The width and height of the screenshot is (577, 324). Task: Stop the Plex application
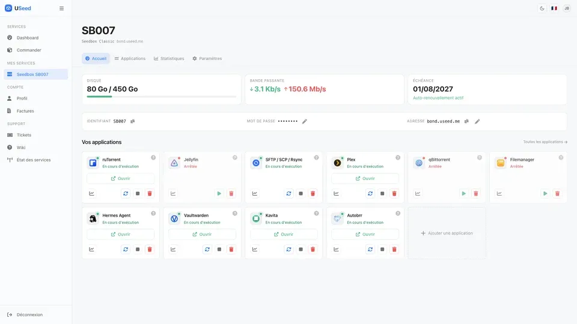382,194
